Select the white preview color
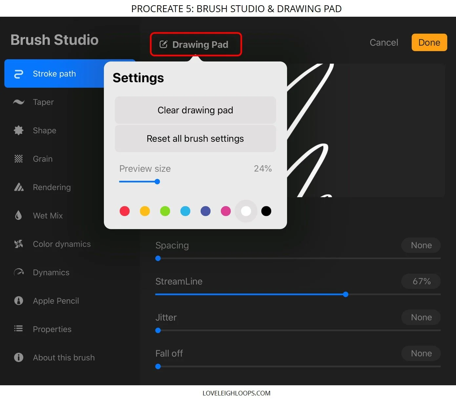 246,211
